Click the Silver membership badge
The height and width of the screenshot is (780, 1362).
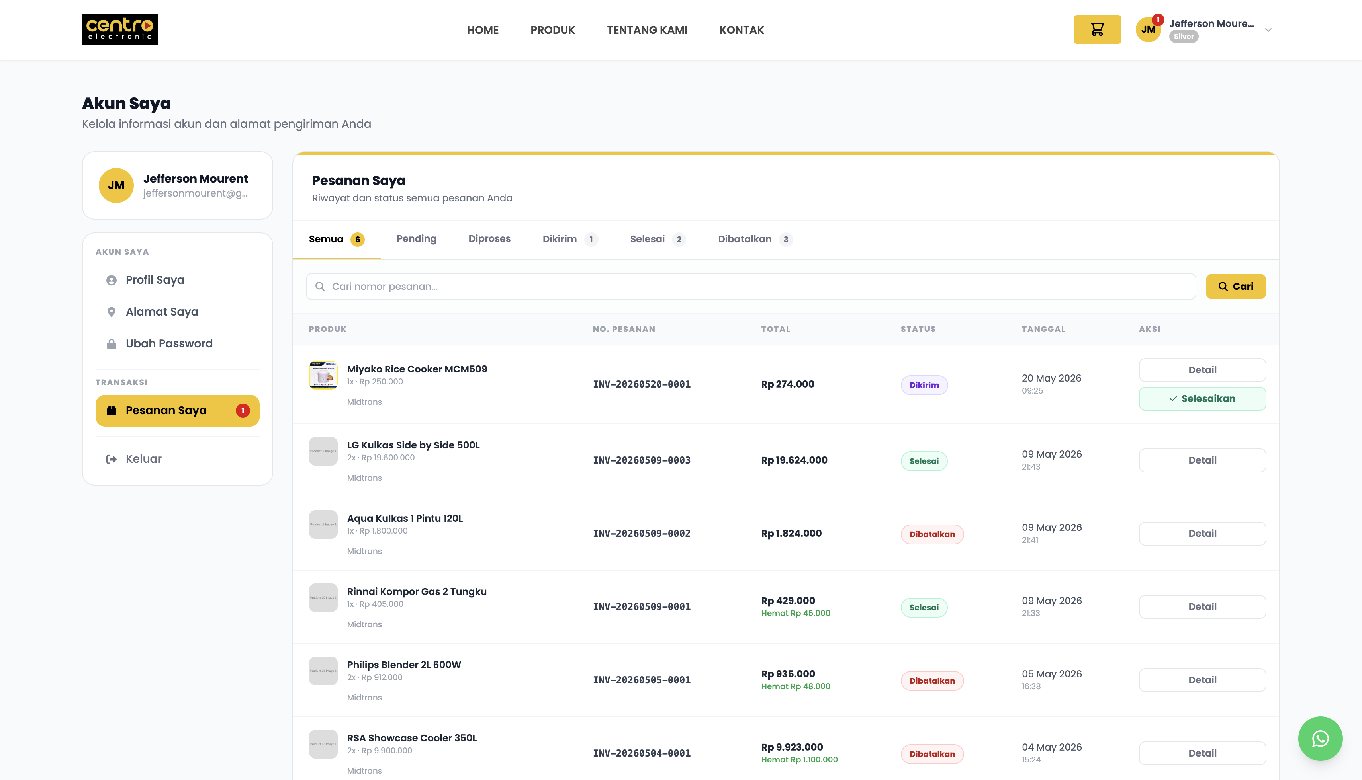click(1184, 37)
